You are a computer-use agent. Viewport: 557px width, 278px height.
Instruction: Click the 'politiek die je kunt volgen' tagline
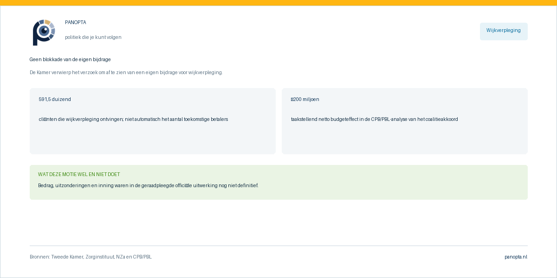click(x=93, y=38)
